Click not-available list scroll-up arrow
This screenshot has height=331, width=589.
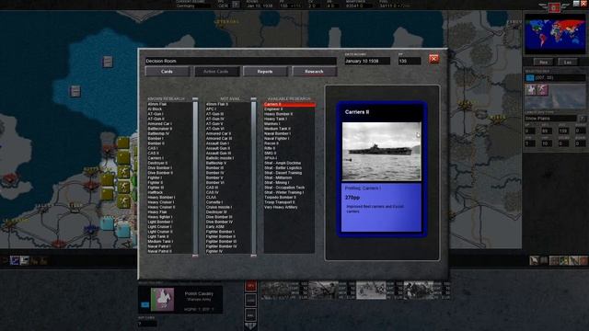pos(254,99)
